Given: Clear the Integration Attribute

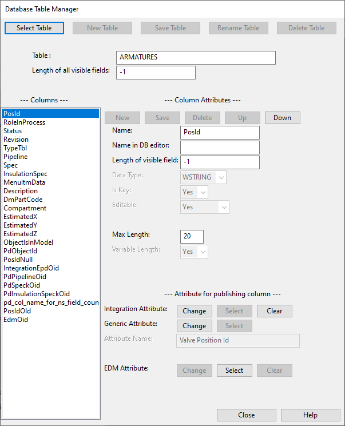Looking at the screenshot, I should (274, 311).
